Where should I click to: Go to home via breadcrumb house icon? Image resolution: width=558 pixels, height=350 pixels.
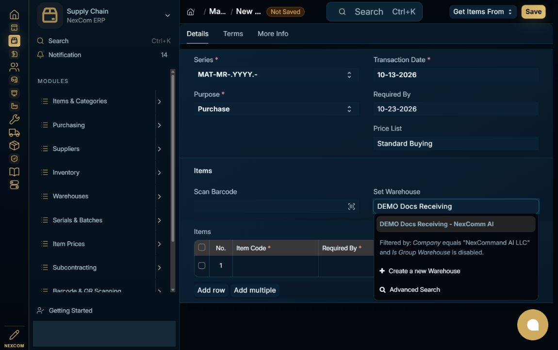191,12
